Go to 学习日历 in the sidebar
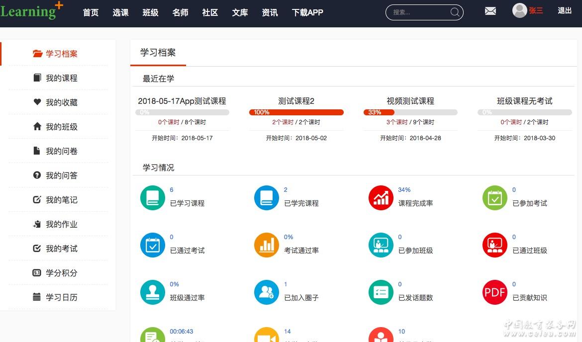This screenshot has height=342, width=582. coord(61,297)
